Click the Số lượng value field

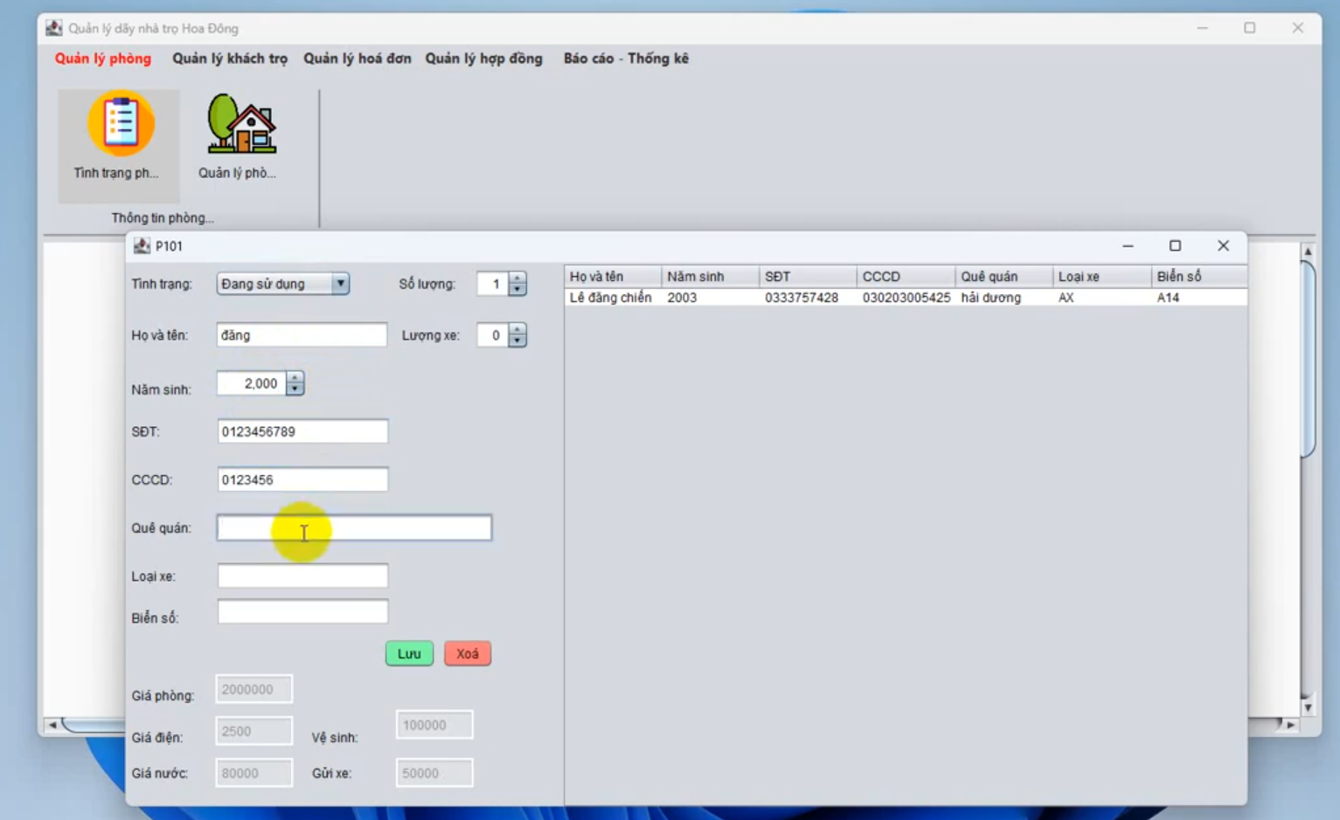click(493, 284)
